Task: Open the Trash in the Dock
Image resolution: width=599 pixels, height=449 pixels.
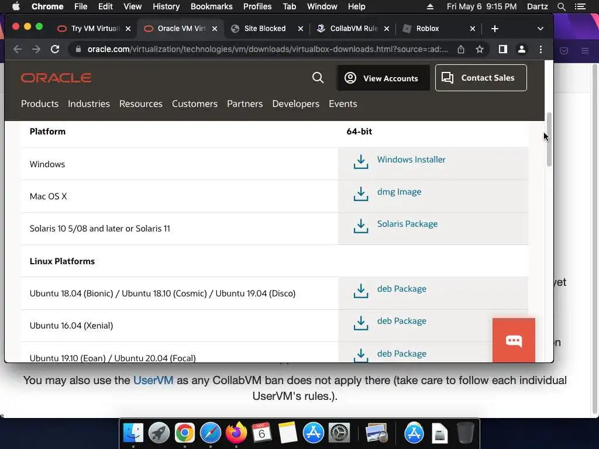Action: point(465,433)
